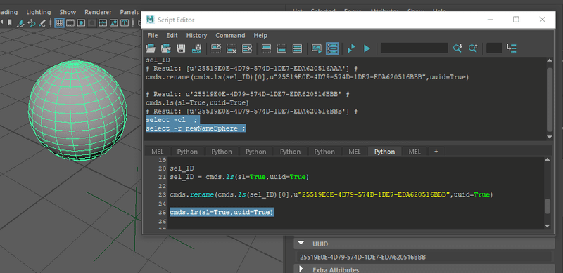Clear the input pane
This screenshot has height=273, width=563.
(x=232, y=48)
